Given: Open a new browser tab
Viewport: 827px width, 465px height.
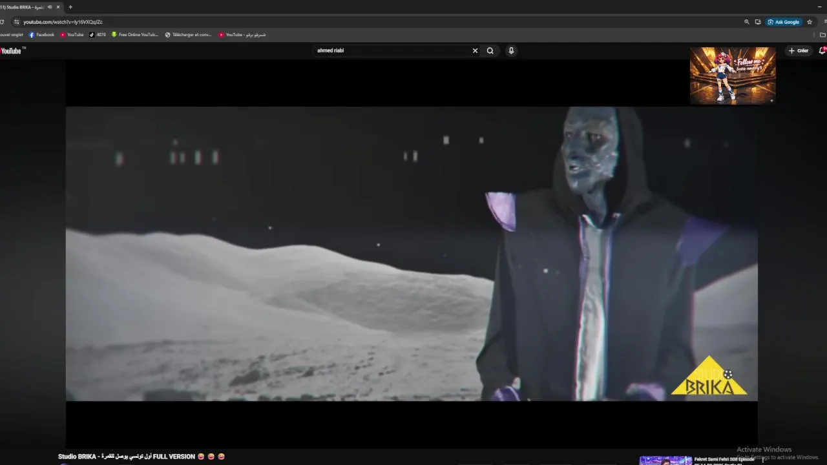Looking at the screenshot, I should [x=70, y=7].
